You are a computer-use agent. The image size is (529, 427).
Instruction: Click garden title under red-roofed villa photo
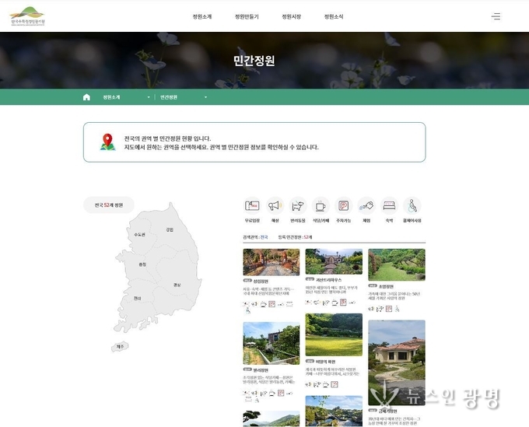[387, 411]
